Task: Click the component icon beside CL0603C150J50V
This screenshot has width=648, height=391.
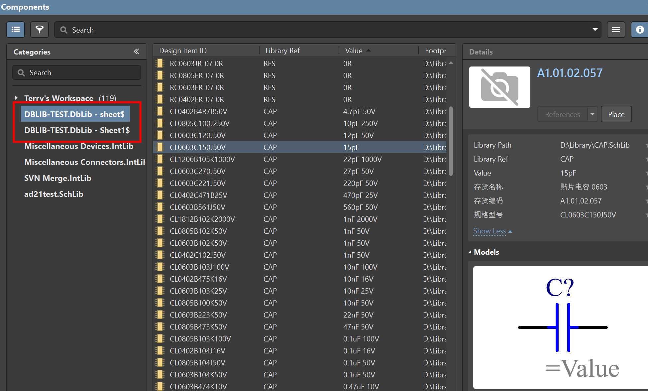Action: (160, 147)
